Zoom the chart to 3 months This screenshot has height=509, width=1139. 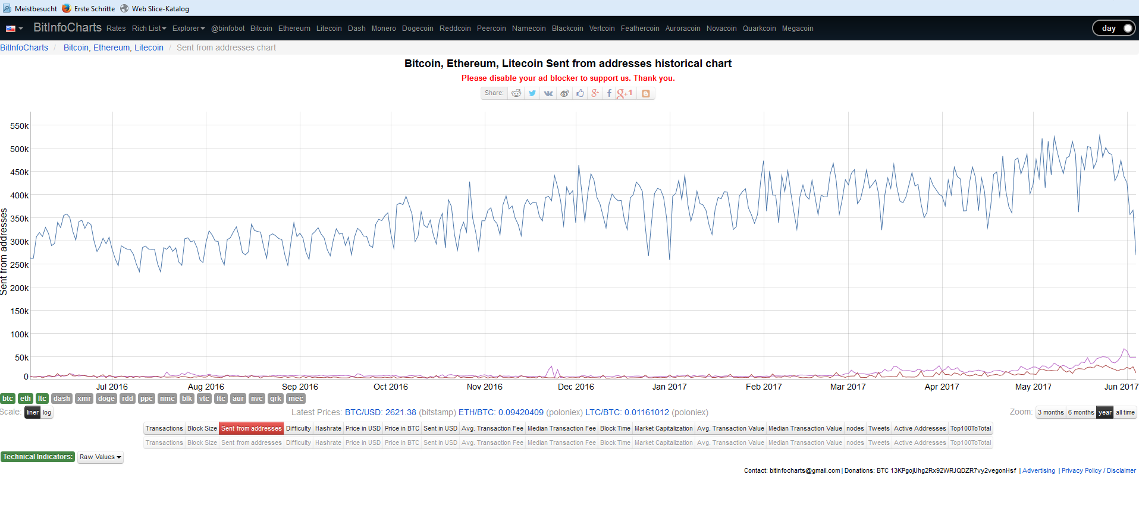(1051, 412)
